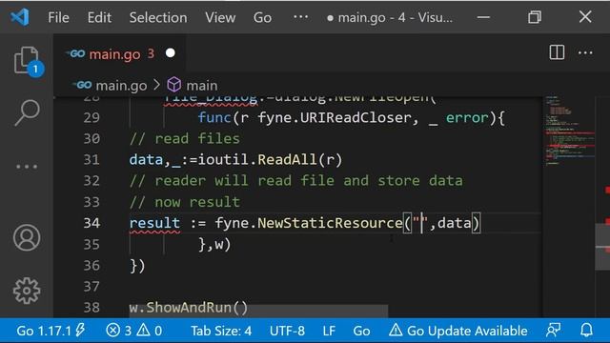Expand hidden menu items ellipsis in title bar
The width and height of the screenshot is (610, 343).
tap(300, 17)
